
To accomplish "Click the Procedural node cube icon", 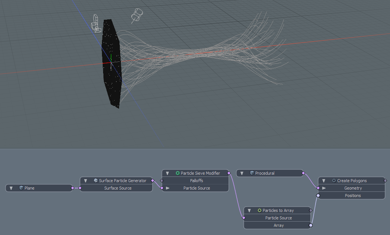I will point(252,173).
